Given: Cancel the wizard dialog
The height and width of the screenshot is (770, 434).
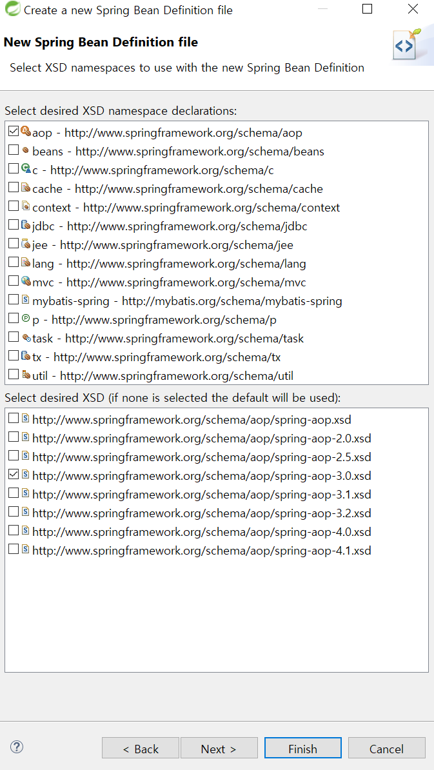Looking at the screenshot, I should (387, 748).
